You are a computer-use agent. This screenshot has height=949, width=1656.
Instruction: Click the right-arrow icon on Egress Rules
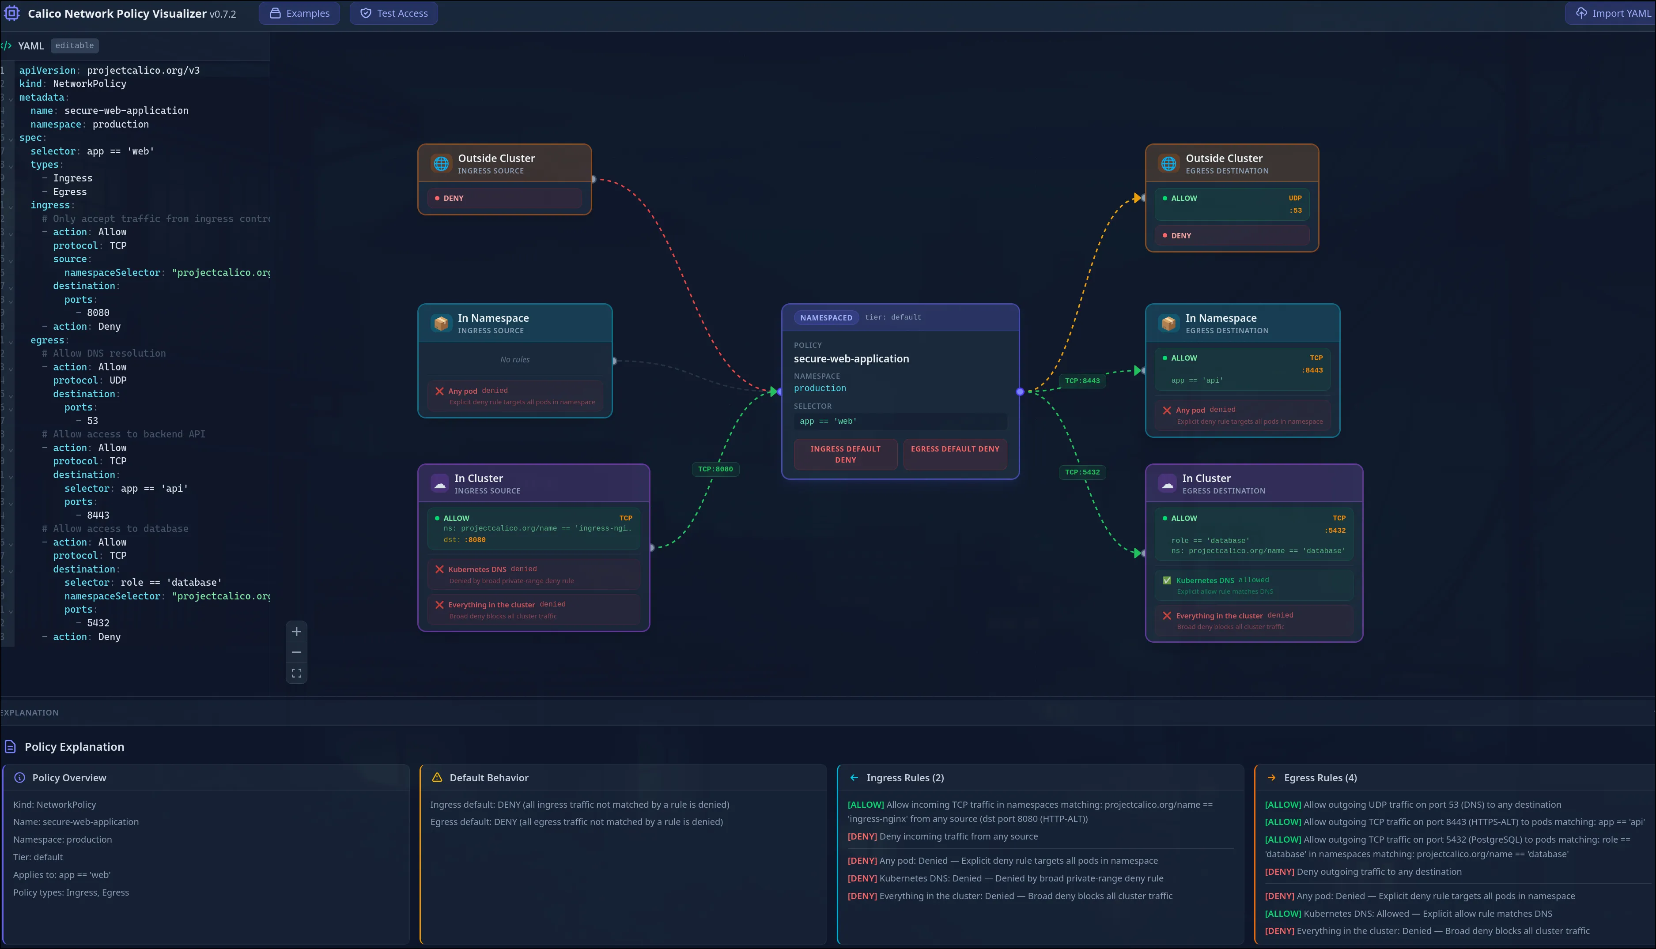(1271, 778)
